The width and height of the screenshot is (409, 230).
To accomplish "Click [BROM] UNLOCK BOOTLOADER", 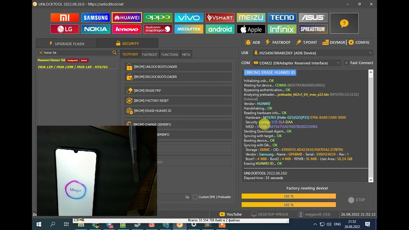I will tap(178, 67).
